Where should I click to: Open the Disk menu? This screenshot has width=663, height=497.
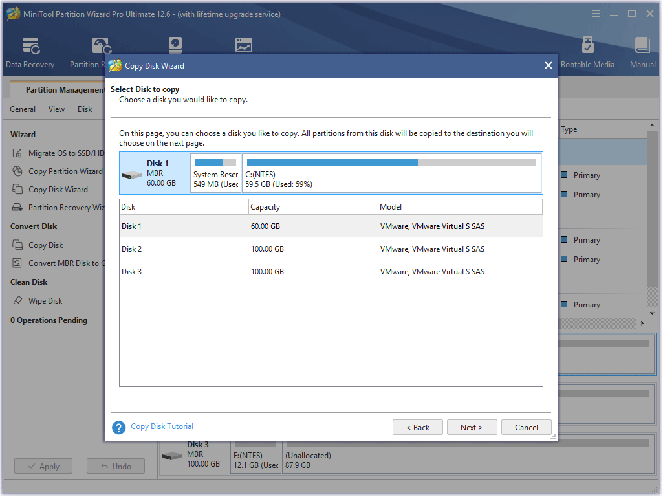point(85,109)
